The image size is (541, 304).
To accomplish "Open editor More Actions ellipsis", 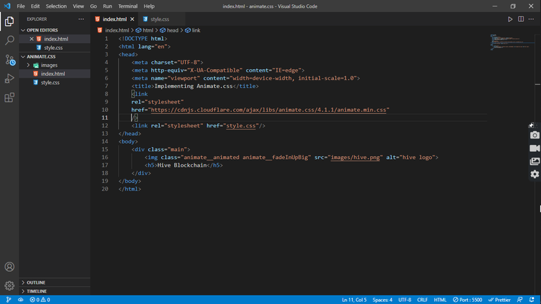I will point(531,19).
